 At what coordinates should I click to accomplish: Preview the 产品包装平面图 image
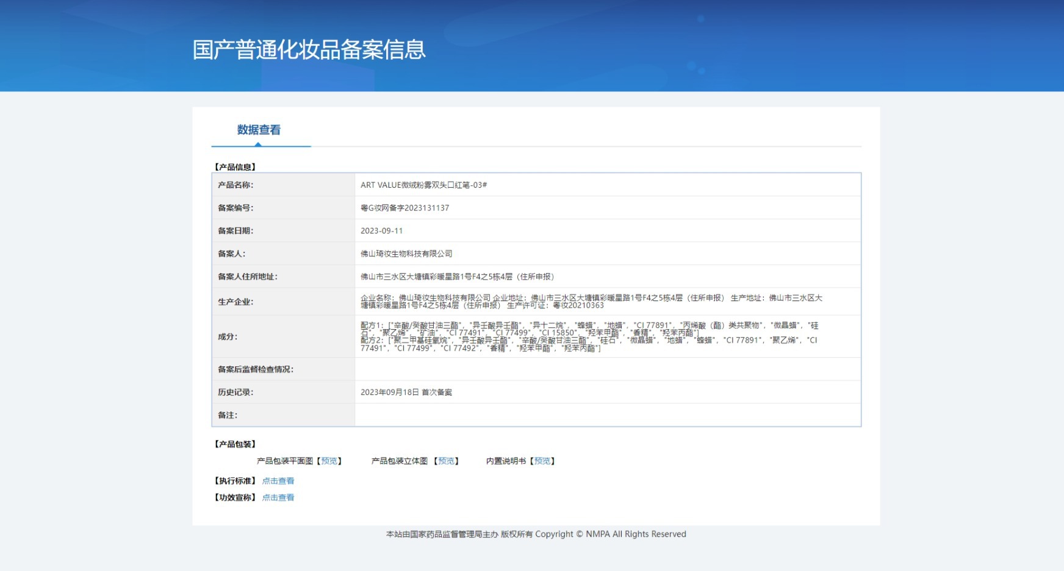[x=329, y=461]
